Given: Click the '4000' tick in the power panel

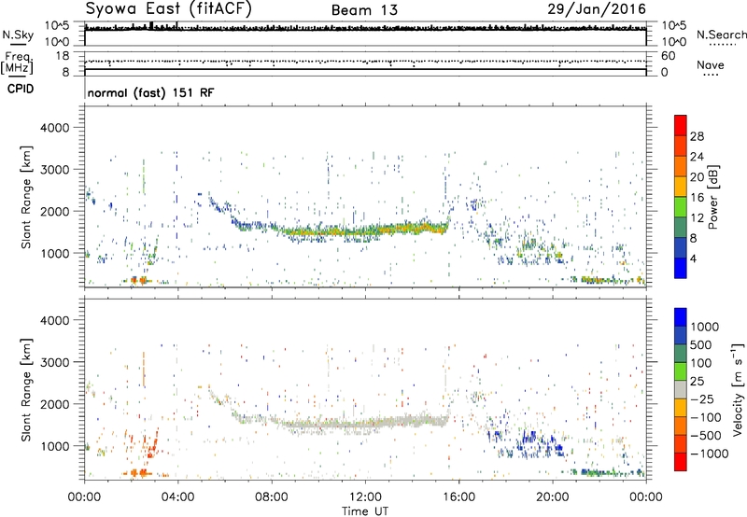Looking at the screenshot, I should 54,128.
